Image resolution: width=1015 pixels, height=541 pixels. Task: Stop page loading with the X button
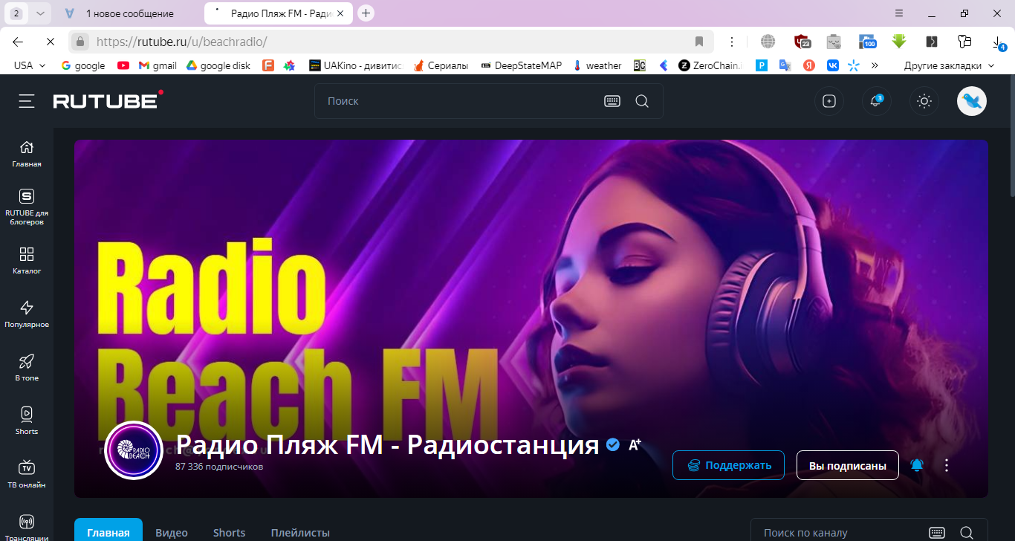click(x=49, y=42)
